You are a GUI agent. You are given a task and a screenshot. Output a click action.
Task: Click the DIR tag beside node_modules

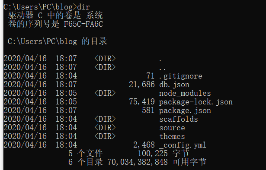(105, 93)
